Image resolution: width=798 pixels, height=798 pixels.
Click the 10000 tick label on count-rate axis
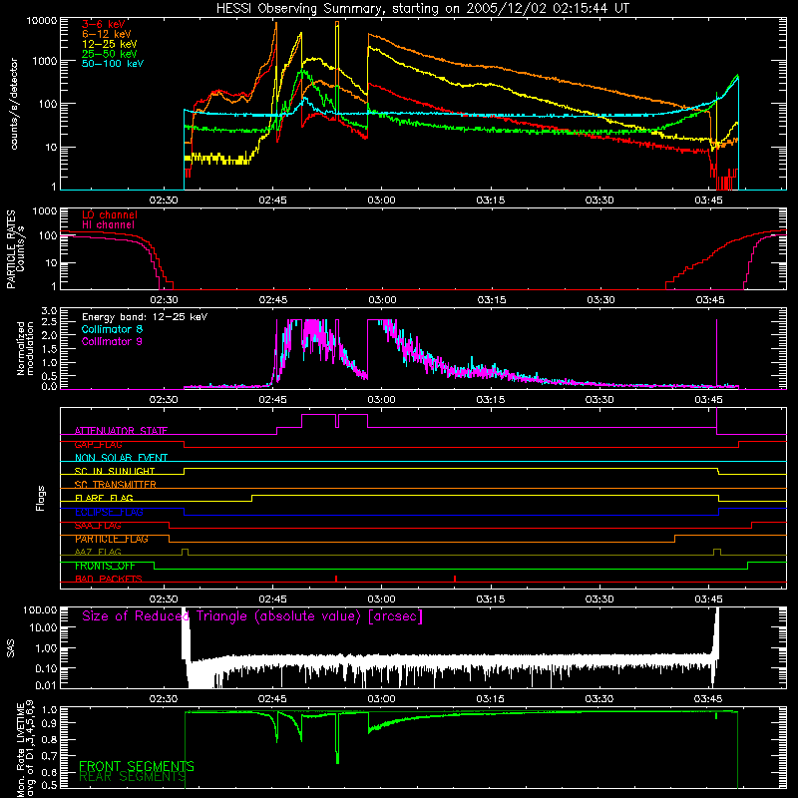(42, 20)
